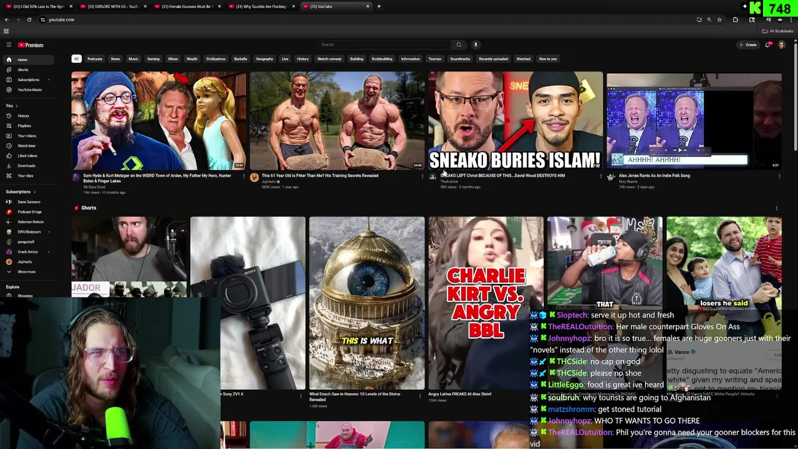This screenshot has width=798, height=449.
Task: Open the Chrome three-dot menu
Action: click(x=791, y=20)
